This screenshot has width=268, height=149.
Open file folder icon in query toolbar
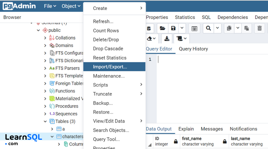click(x=162, y=28)
